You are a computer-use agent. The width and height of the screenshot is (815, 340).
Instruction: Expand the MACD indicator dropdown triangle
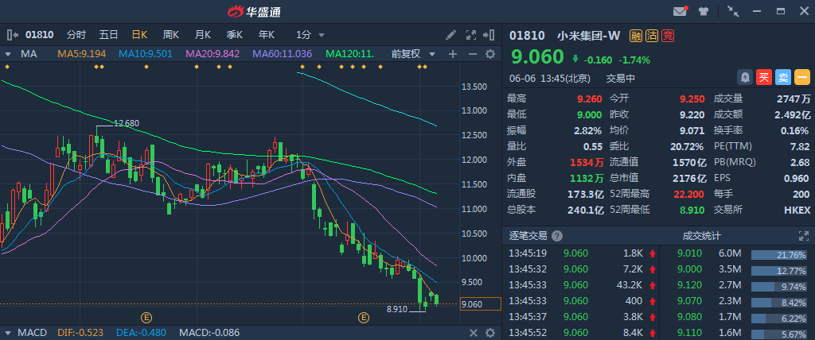point(8,333)
